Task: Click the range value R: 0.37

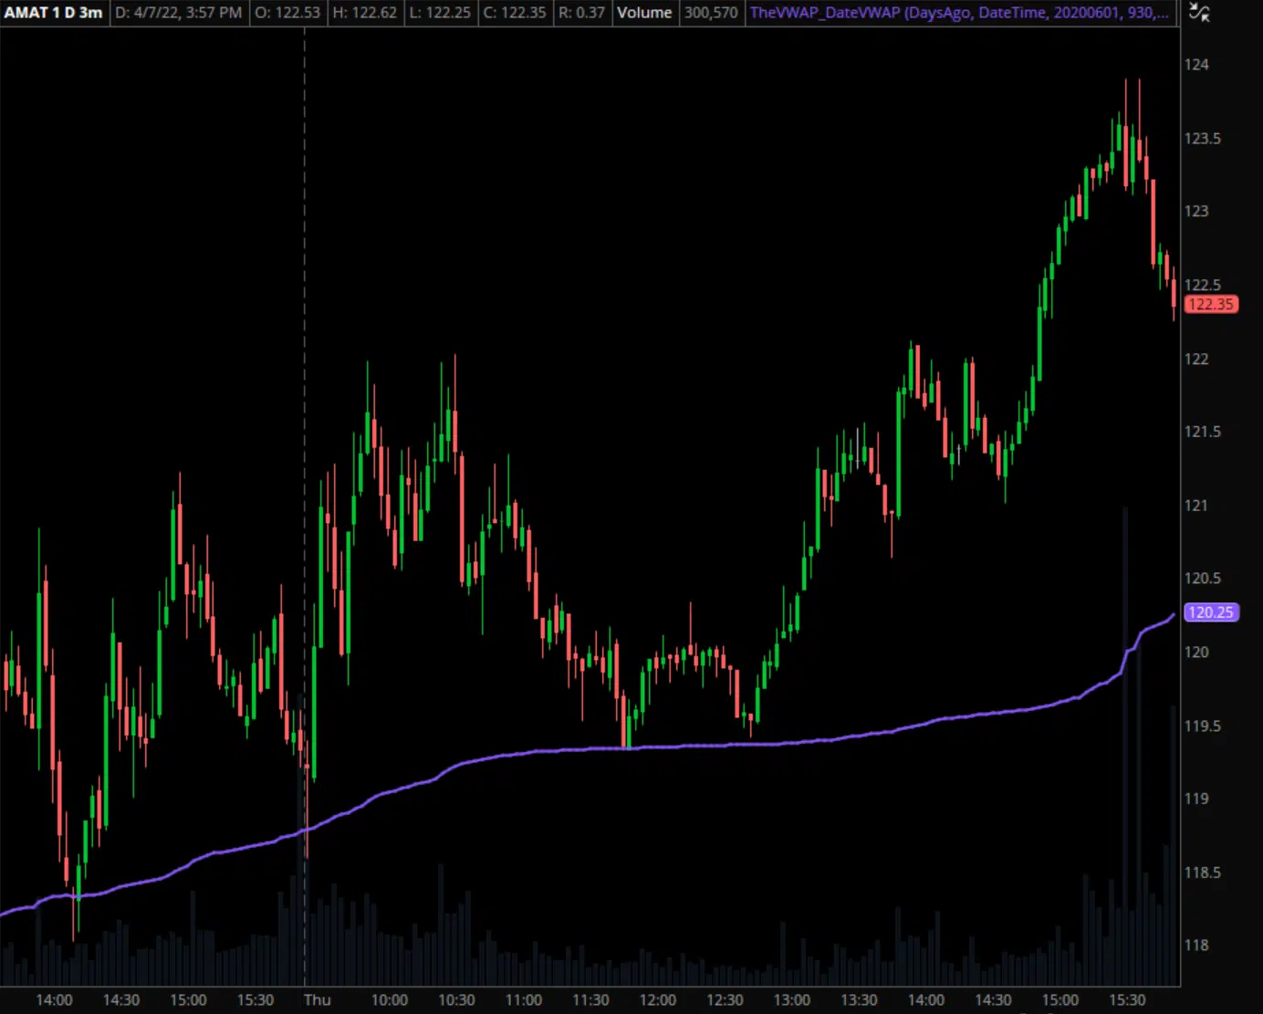Action: pos(582,13)
